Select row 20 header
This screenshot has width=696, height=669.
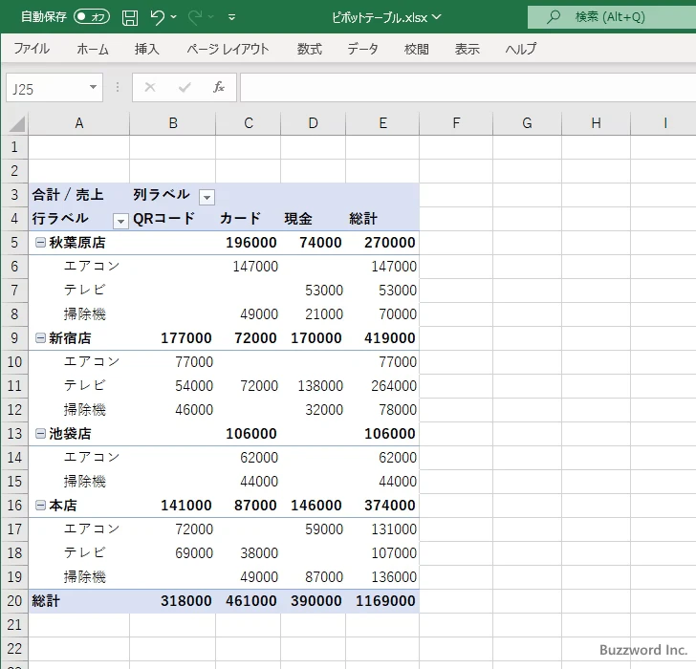(14, 601)
